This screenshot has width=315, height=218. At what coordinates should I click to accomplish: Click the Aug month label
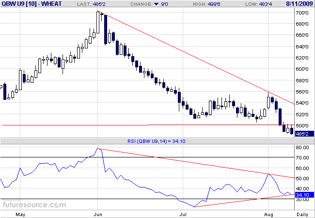pyautogui.click(x=268, y=215)
